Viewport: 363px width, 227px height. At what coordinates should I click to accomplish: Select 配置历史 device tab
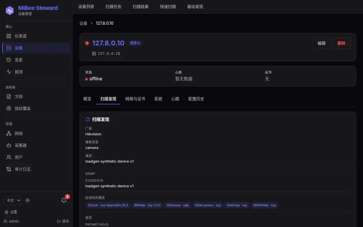tap(196, 99)
